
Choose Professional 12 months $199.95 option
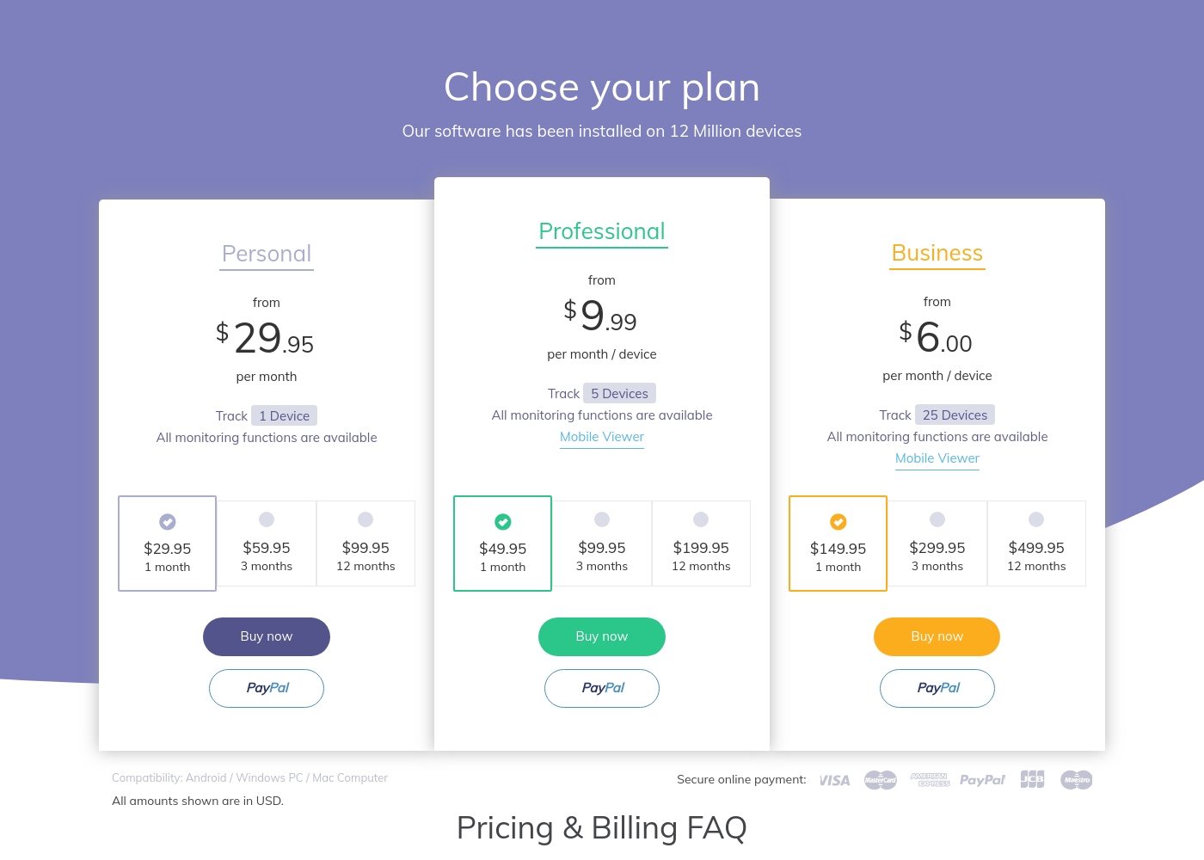[x=701, y=544]
